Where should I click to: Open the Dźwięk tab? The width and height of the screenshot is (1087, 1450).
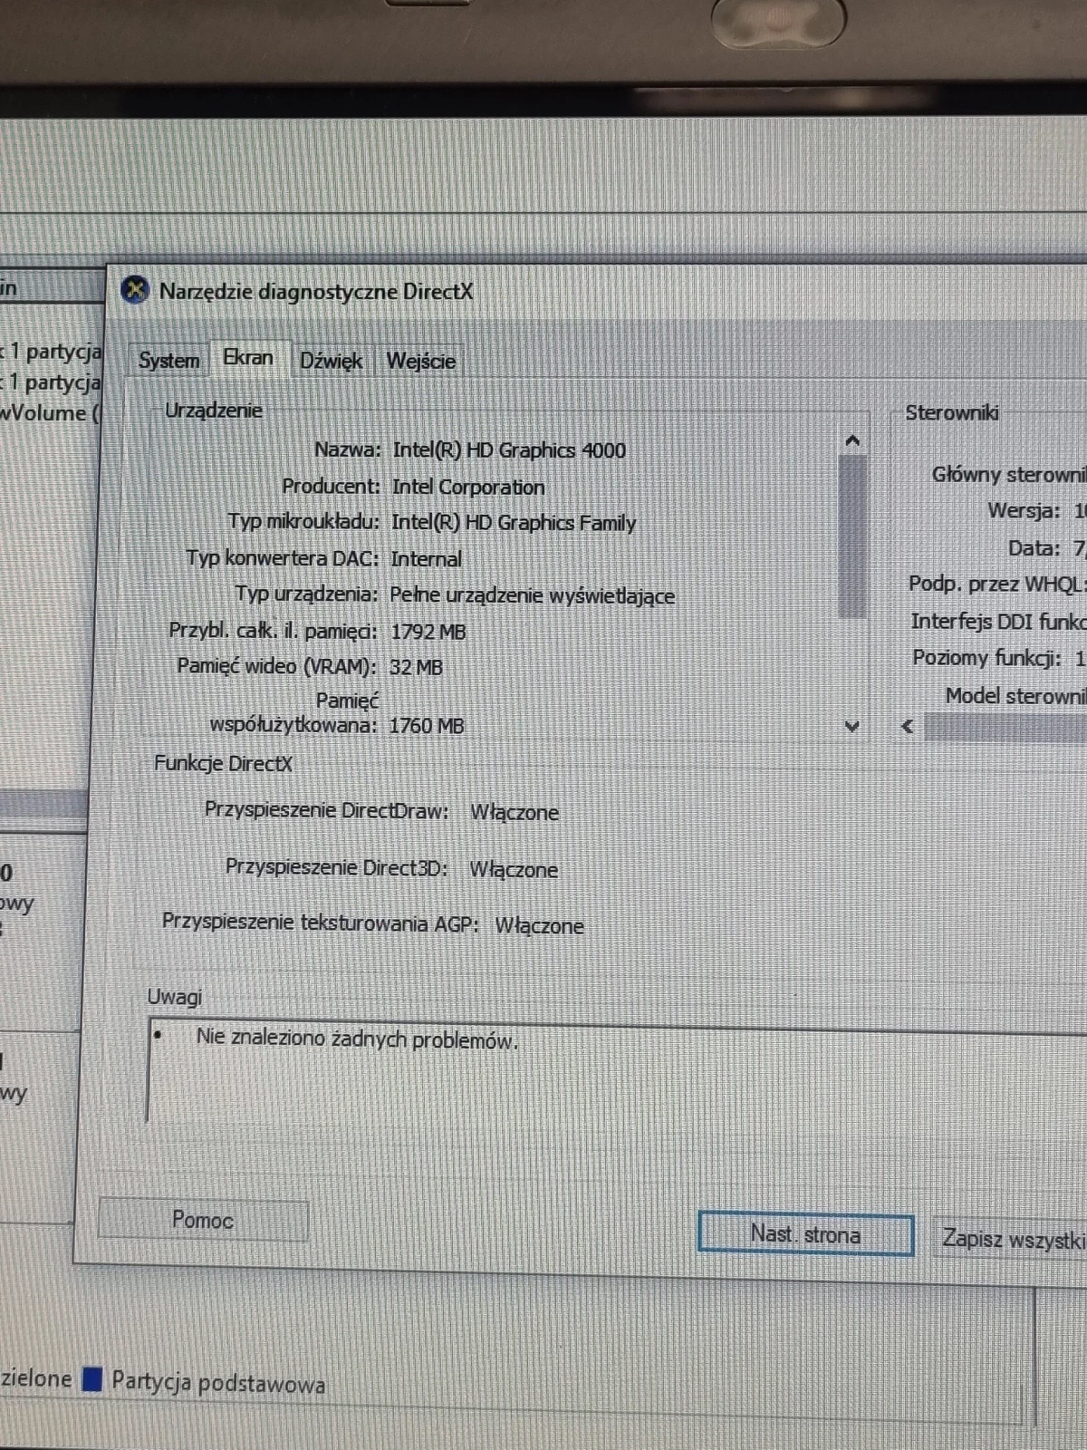332,362
